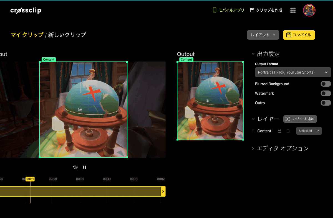The width and height of the screenshot is (333, 218).
Task: Click the bottom-right handle of Output crop box
Action: pos(243,140)
